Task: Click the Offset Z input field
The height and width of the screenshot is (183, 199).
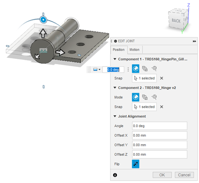Action: click(x=159, y=154)
